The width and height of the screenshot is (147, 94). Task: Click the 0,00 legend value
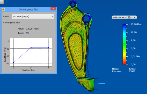[133, 65]
